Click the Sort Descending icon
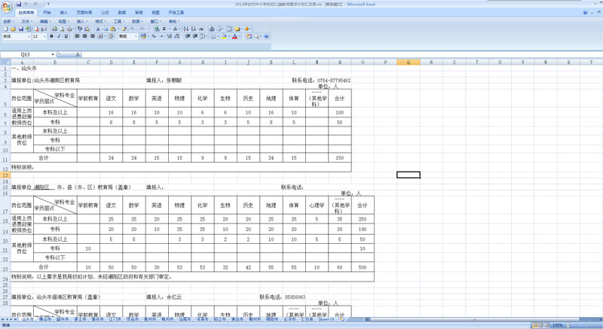Screen dimensions: 603x329 point(193,29)
